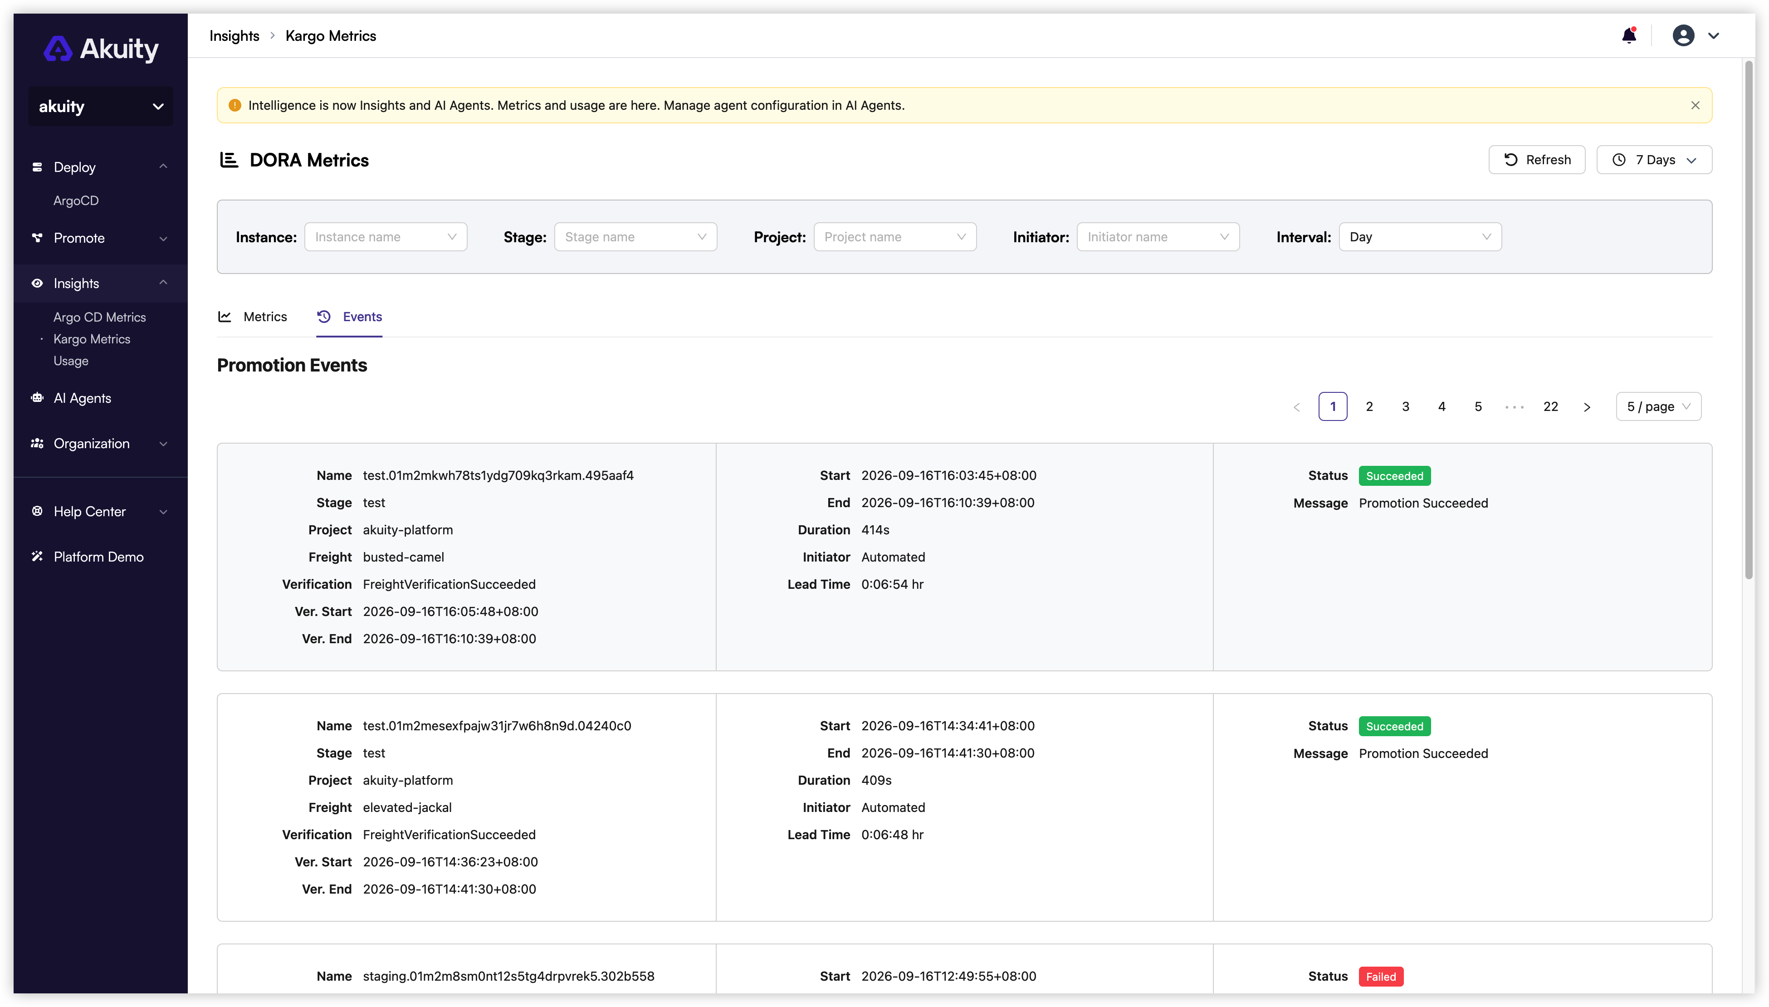Click the Succeeded badge of busted-camel event
The height and width of the screenshot is (1007, 1769).
[1394, 476]
